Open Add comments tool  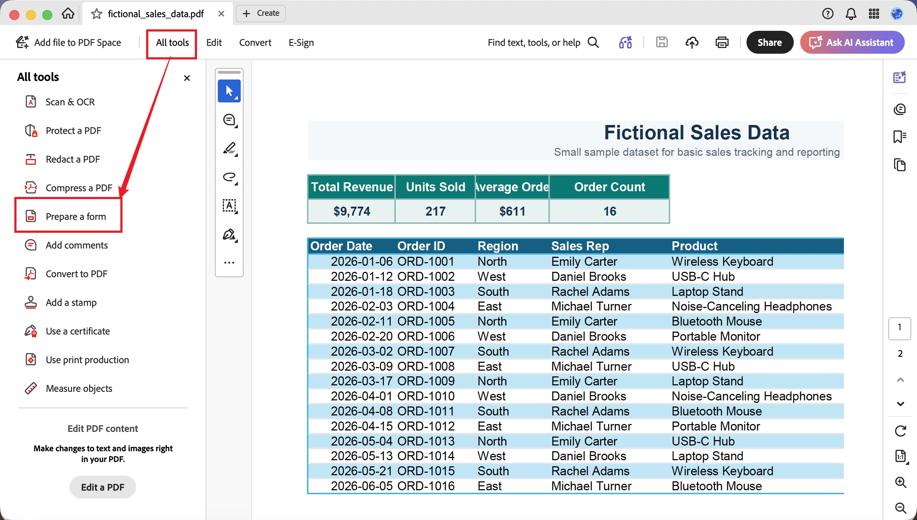click(66, 245)
